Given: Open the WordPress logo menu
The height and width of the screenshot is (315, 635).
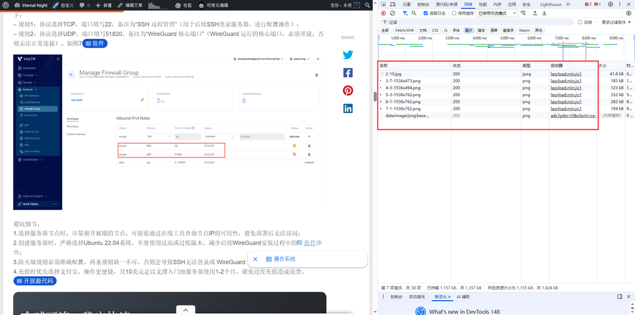Looking at the screenshot, I should [5, 5].
